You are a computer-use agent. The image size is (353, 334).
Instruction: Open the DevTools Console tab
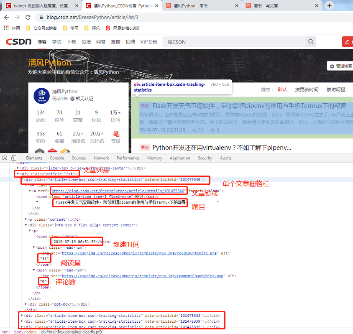tap(57, 158)
